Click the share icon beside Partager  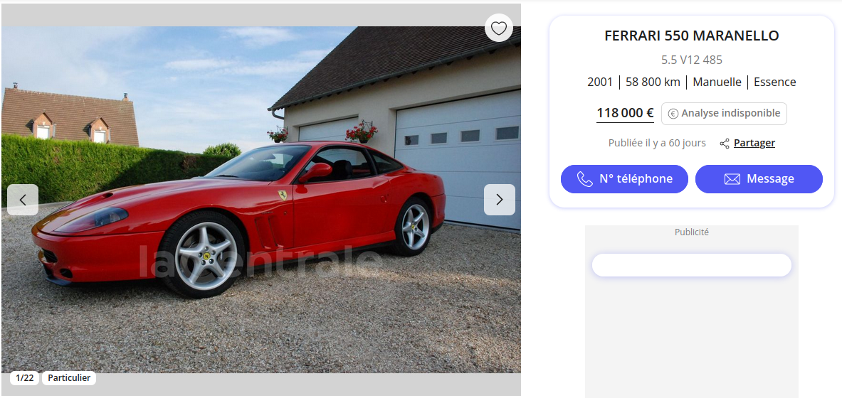[725, 144]
